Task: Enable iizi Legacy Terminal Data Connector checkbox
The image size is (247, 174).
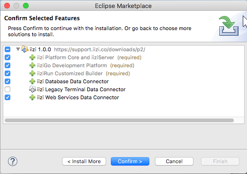Action: (x=8, y=89)
